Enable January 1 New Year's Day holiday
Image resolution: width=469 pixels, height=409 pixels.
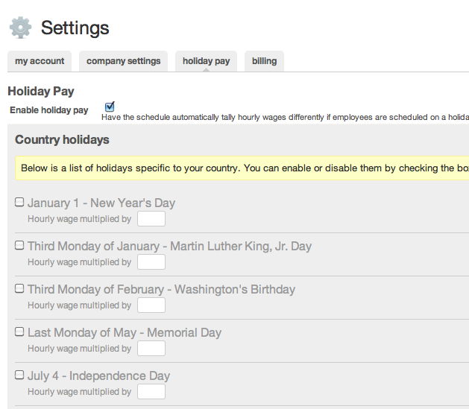19,203
